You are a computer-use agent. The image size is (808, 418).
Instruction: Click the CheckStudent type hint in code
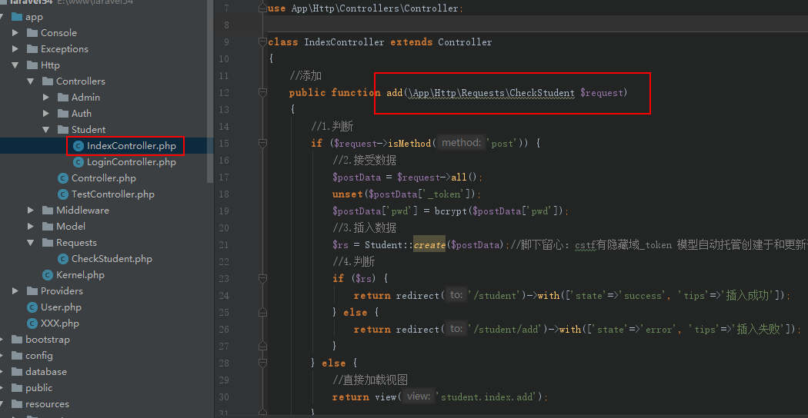pos(542,93)
